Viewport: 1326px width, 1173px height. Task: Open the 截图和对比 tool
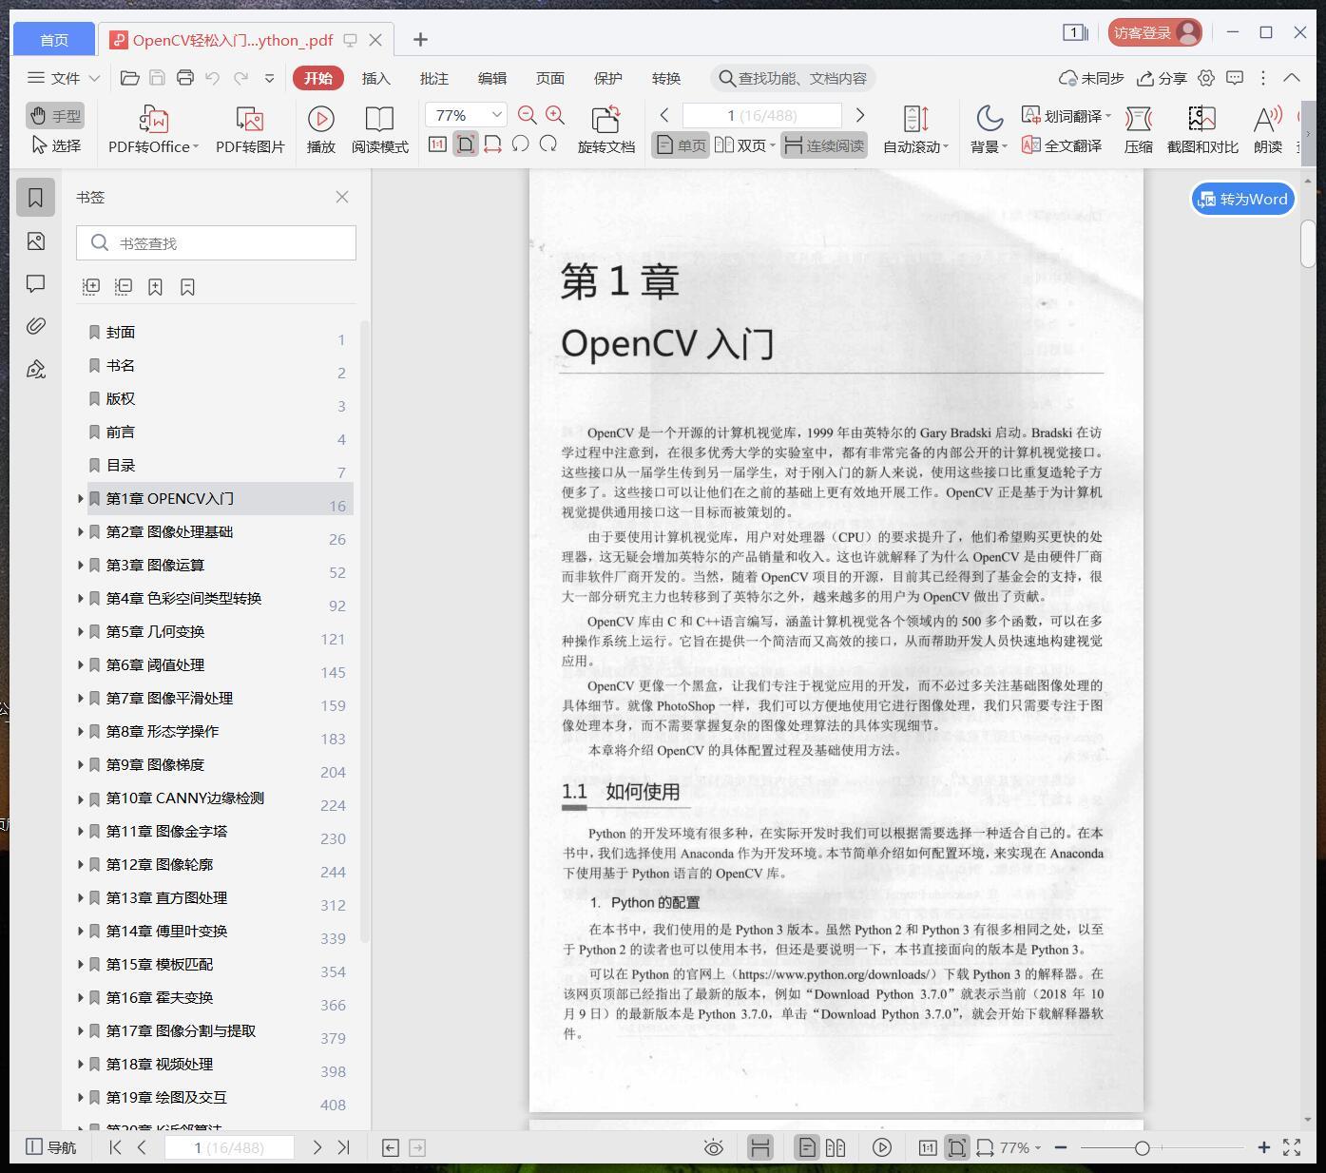1202,130
